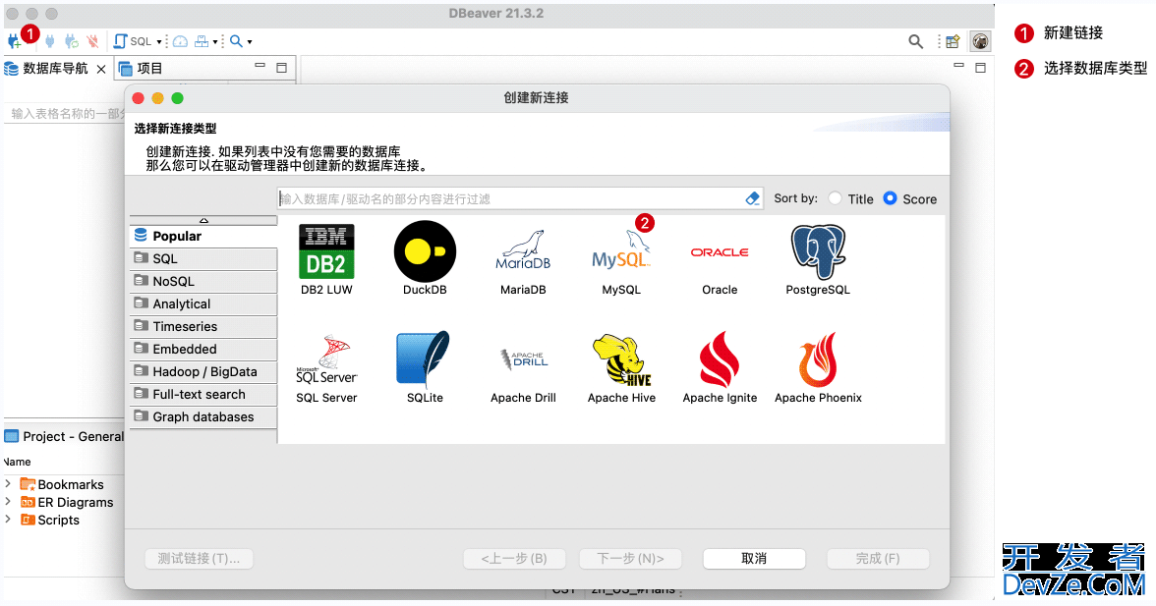The width and height of the screenshot is (1156, 606).
Task: Select the Full-text search category
Action: click(x=203, y=394)
